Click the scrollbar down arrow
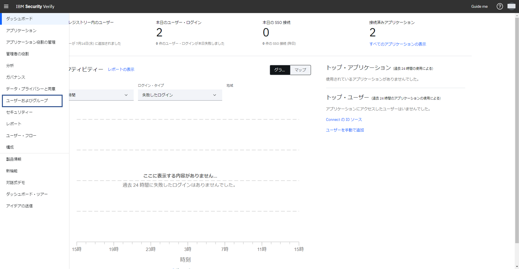 click(517, 266)
